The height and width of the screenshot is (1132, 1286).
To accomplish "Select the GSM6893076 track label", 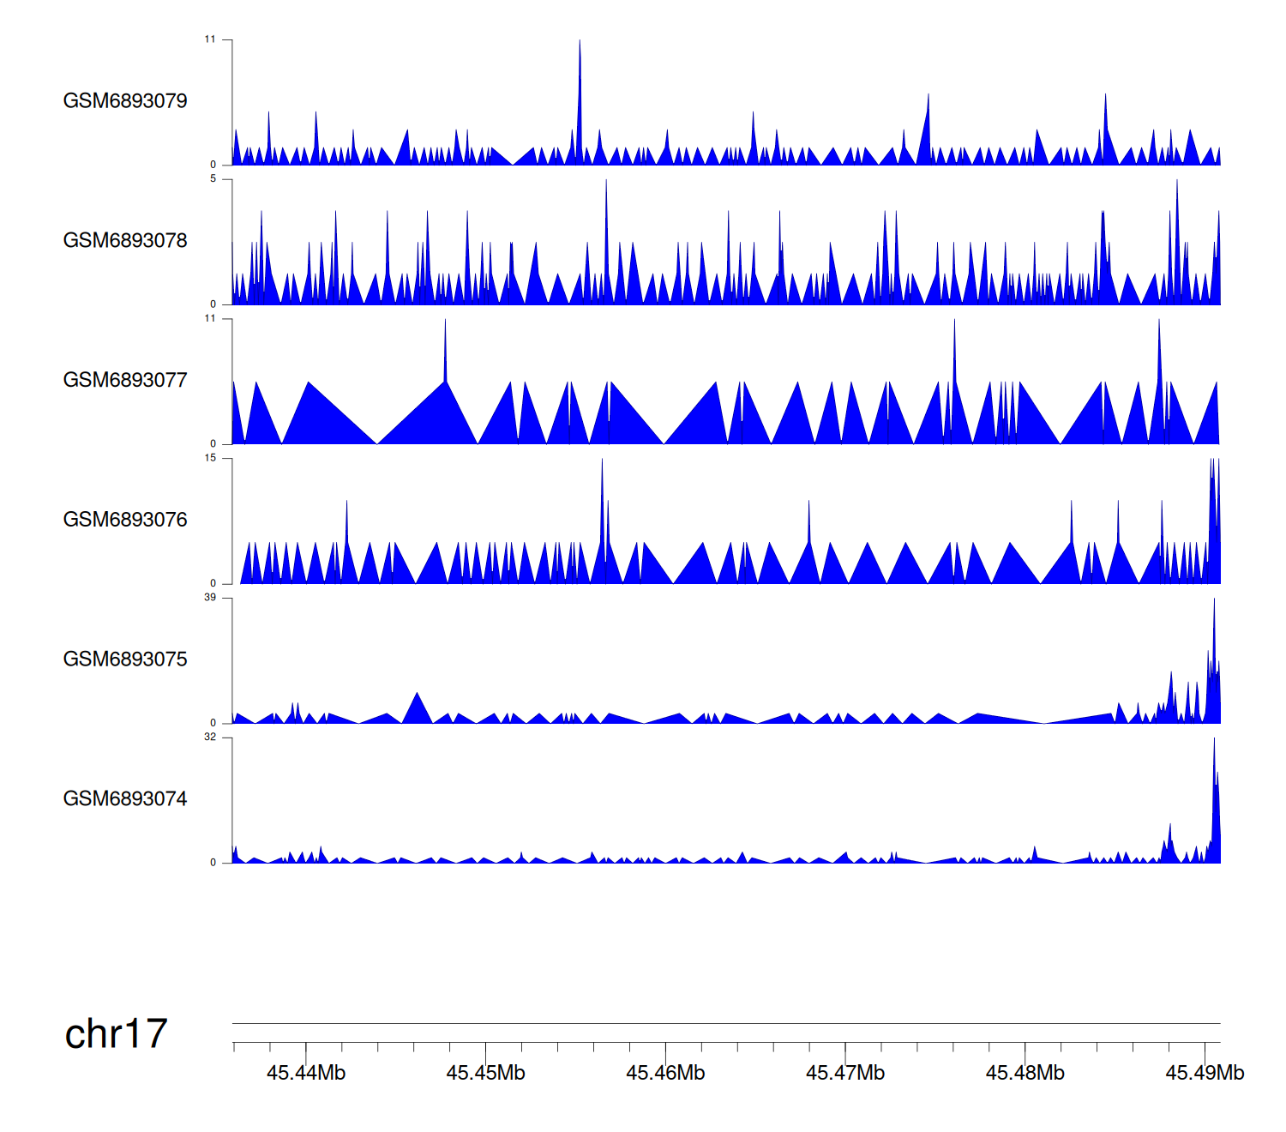I will pyautogui.click(x=125, y=520).
